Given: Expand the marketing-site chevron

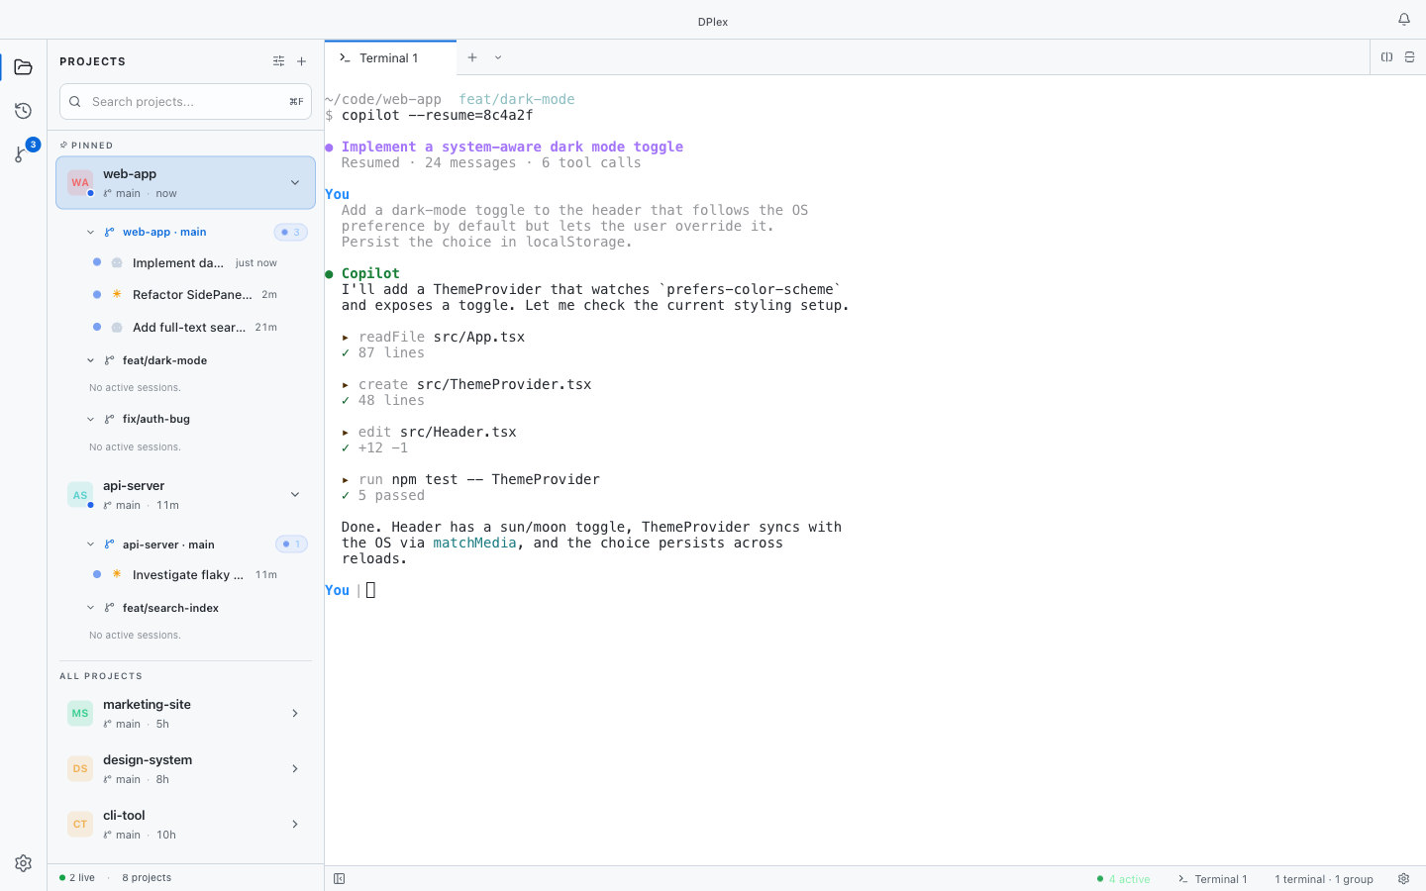Looking at the screenshot, I should point(294,713).
